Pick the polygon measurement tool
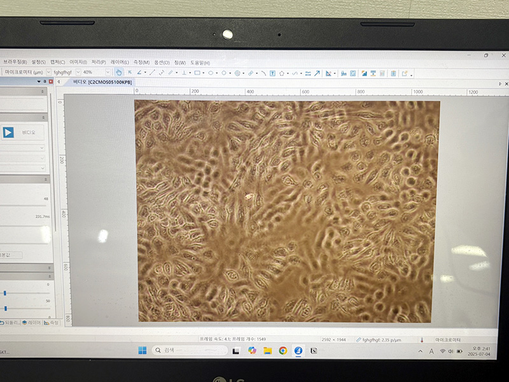509x382 pixels. [281, 73]
